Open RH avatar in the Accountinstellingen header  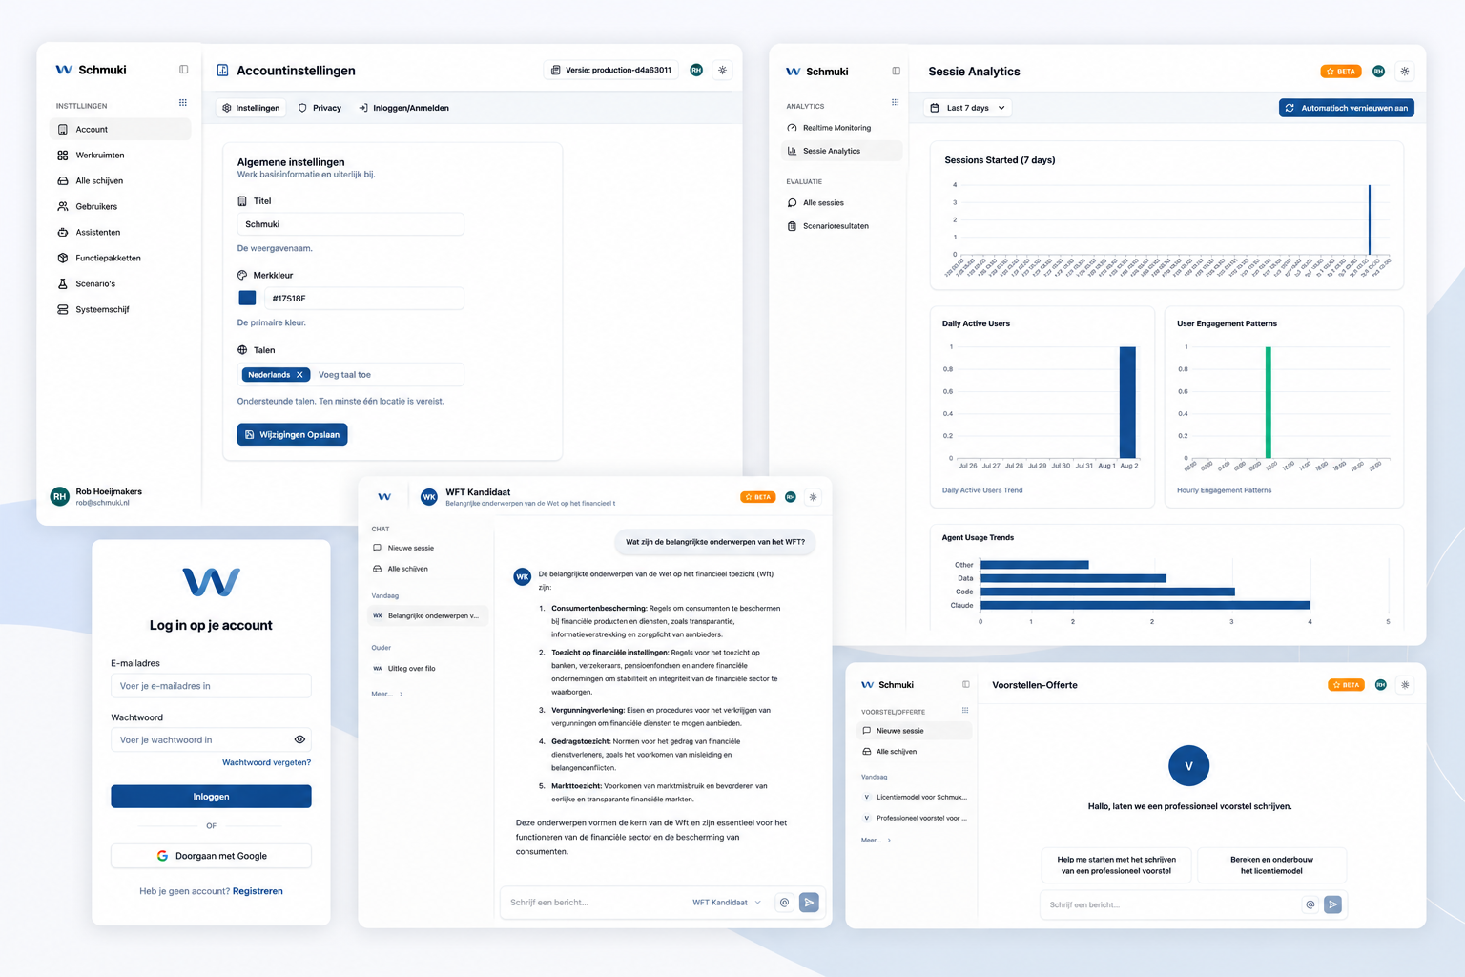[x=696, y=70]
